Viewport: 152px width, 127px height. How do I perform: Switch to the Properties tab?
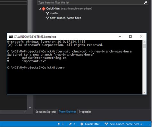(x=85, y=112)
